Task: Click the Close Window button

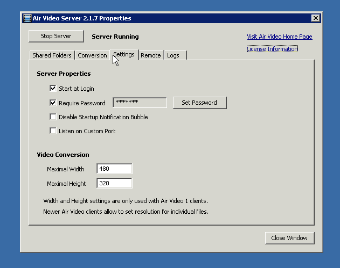Action: point(289,238)
